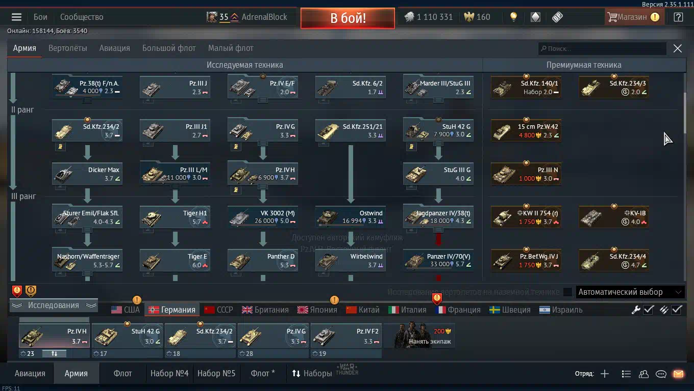
Task: Expand the Автоматический выбор dropdown
Action: pos(630,292)
